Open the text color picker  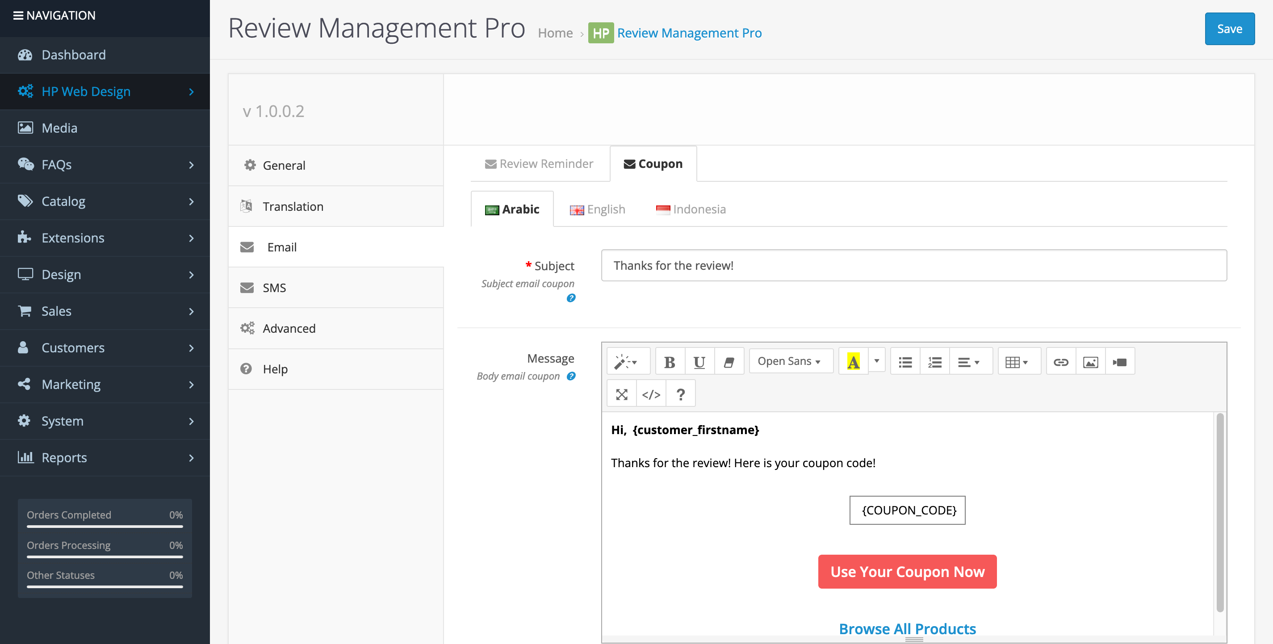tap(853, 361)
